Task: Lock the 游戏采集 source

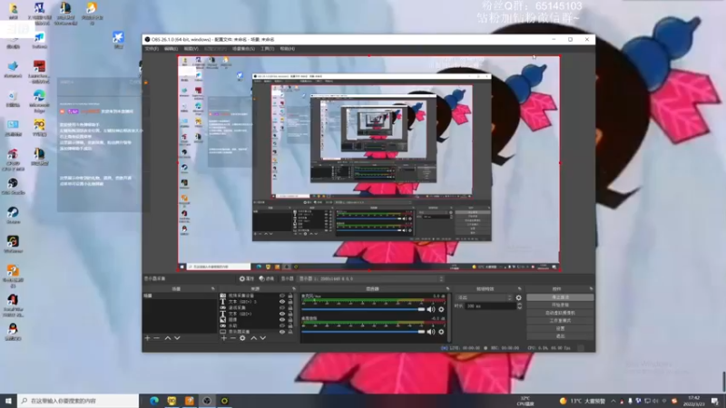Action: [x=290, y=307]
